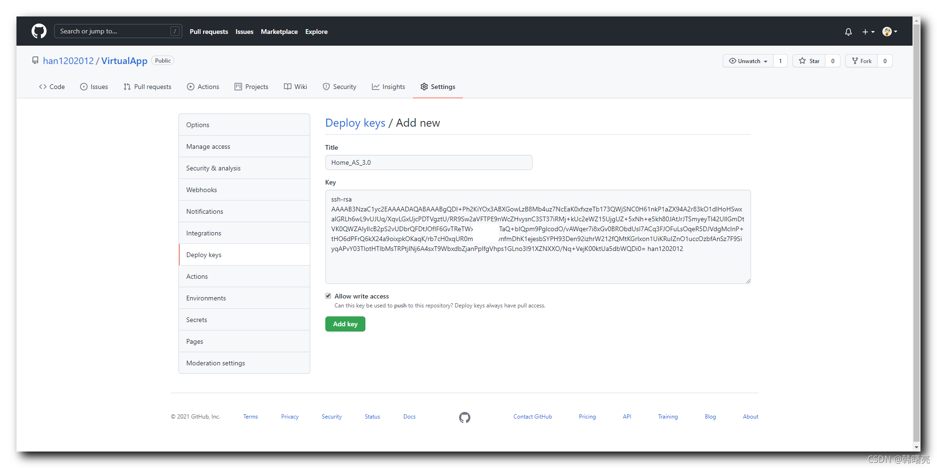937x468 pixels.
Task: Click inside the Key textarea
Action: tap(538, 237)
